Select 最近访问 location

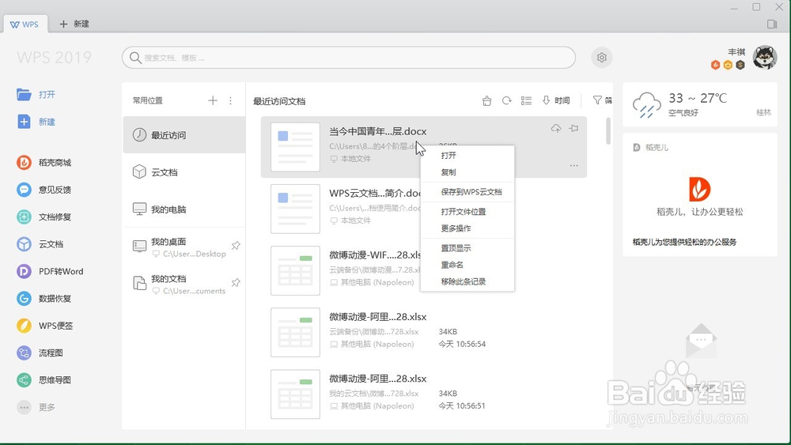click(184, 135)
